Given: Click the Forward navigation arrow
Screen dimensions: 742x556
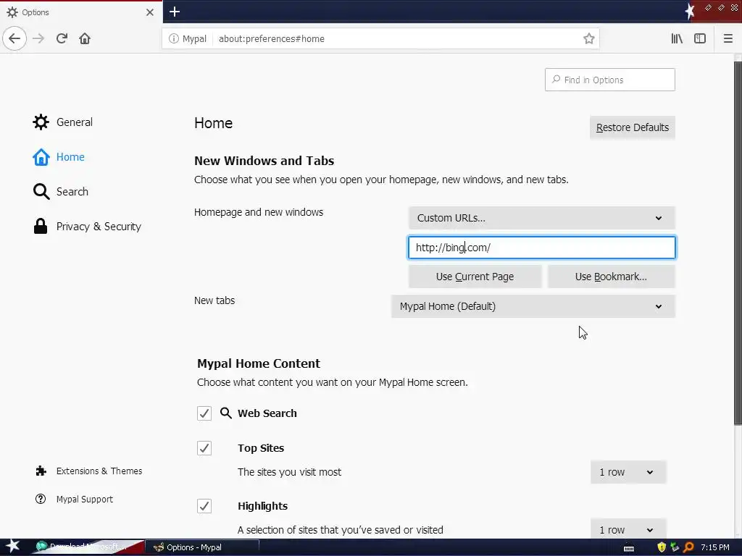Looking at the screenshot, I should 38,38.
